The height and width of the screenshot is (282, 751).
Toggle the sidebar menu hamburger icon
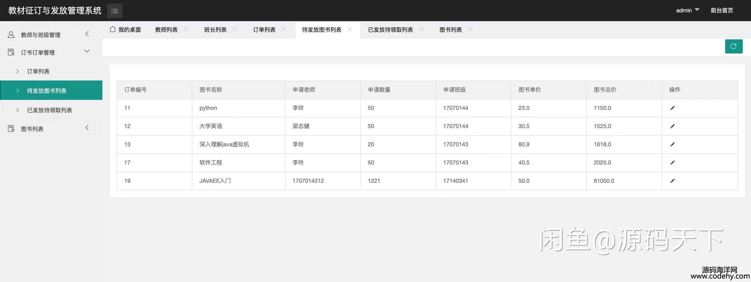point(114,11)
